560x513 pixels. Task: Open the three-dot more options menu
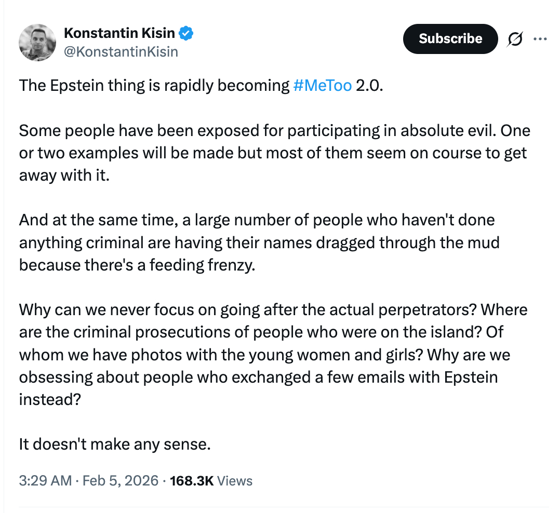click(x=540, y=39)
